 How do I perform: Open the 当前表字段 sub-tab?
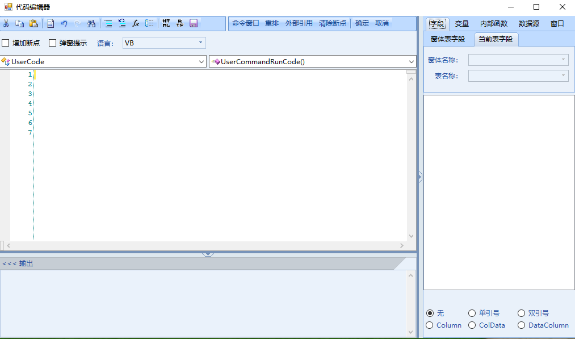click(496, 39)
